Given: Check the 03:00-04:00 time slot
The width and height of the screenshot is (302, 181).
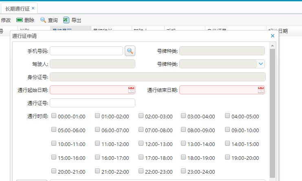Looking at the screenshot, I should pyautogui.click(x=183, y=116).
